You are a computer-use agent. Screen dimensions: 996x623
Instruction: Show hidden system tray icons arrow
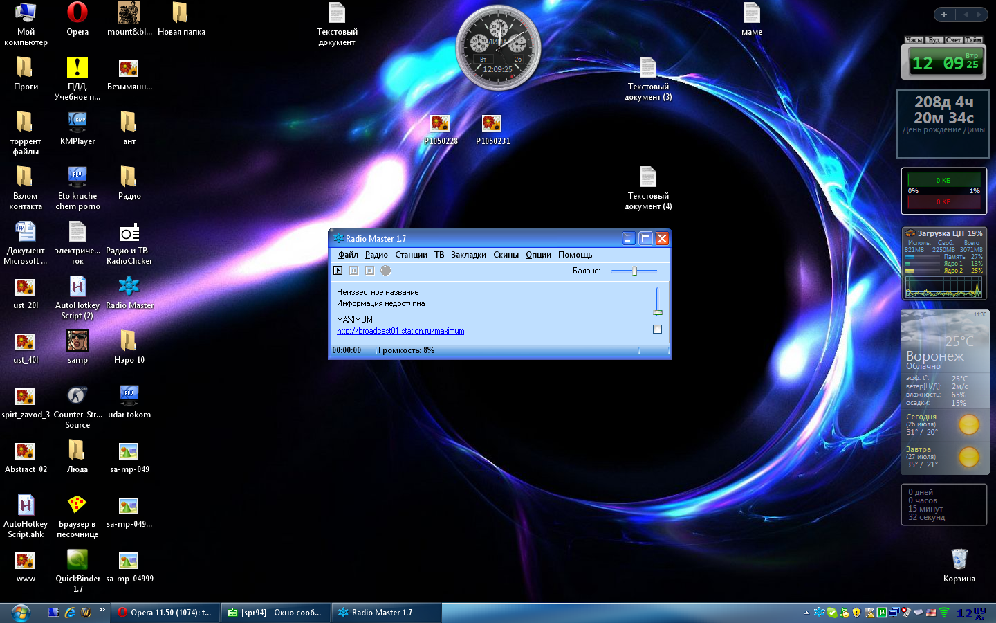806,613
